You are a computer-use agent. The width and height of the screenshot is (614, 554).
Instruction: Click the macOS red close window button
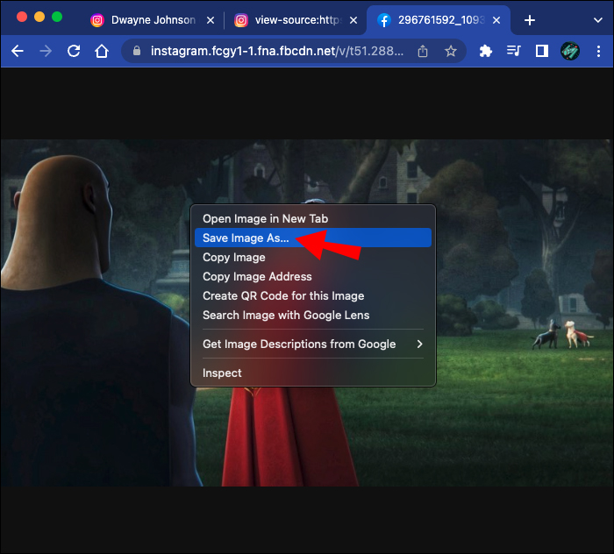[x=22, y=17]
